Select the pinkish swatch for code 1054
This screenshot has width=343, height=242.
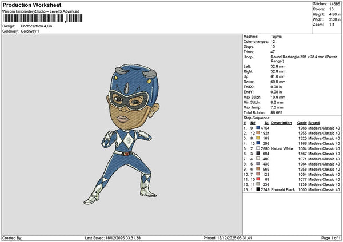(258, 174)
